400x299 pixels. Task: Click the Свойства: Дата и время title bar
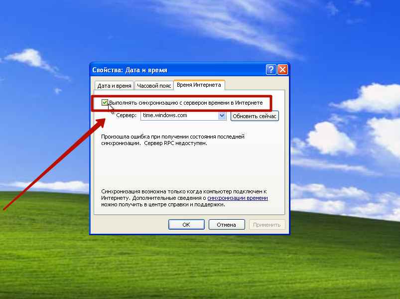(x=178, y=70)
